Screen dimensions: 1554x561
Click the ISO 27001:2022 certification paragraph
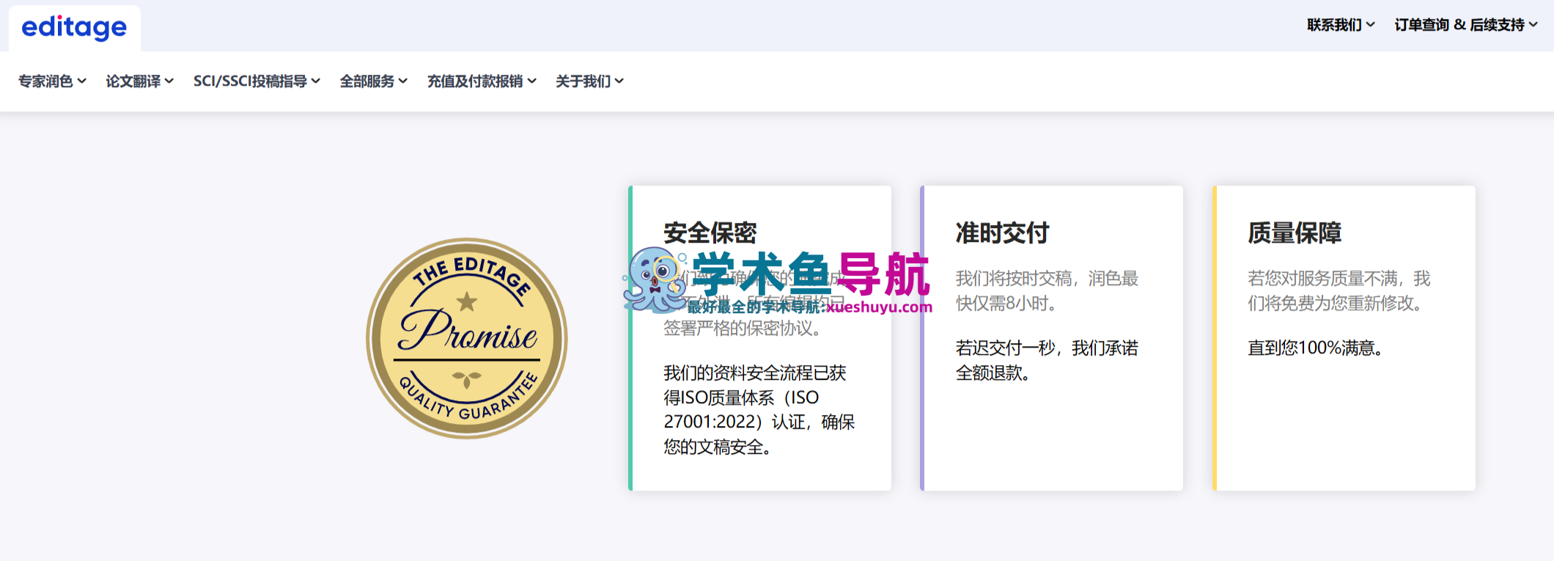759,410
